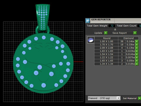Click the 0.018tw weight cell

130,64
